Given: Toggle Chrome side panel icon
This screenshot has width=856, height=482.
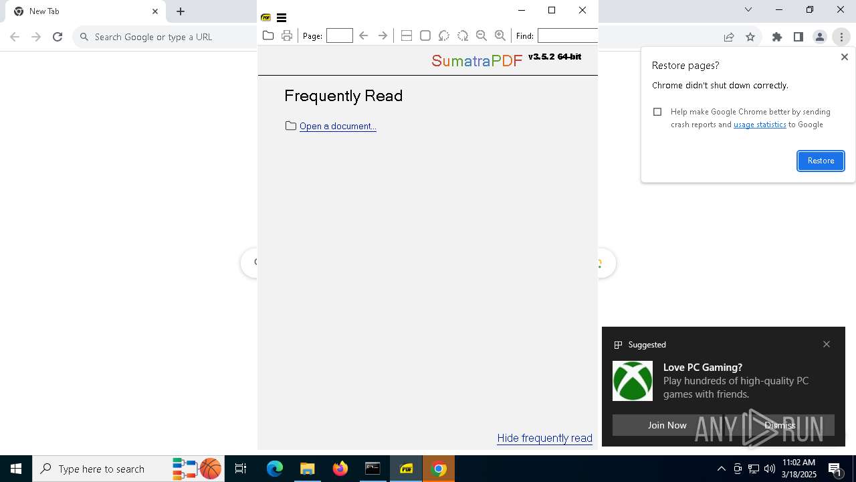Looking at the screenshot, I should pyautogui.click(x=798, y=37).
